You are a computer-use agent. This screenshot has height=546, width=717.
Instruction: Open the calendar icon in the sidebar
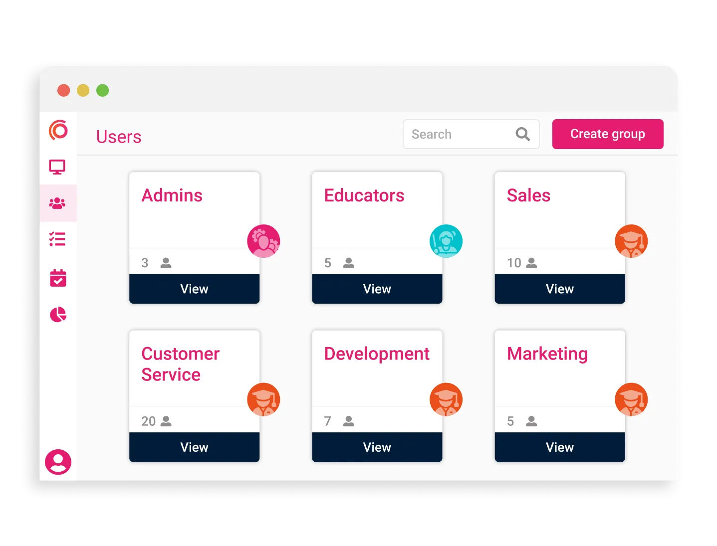[58, 278]
